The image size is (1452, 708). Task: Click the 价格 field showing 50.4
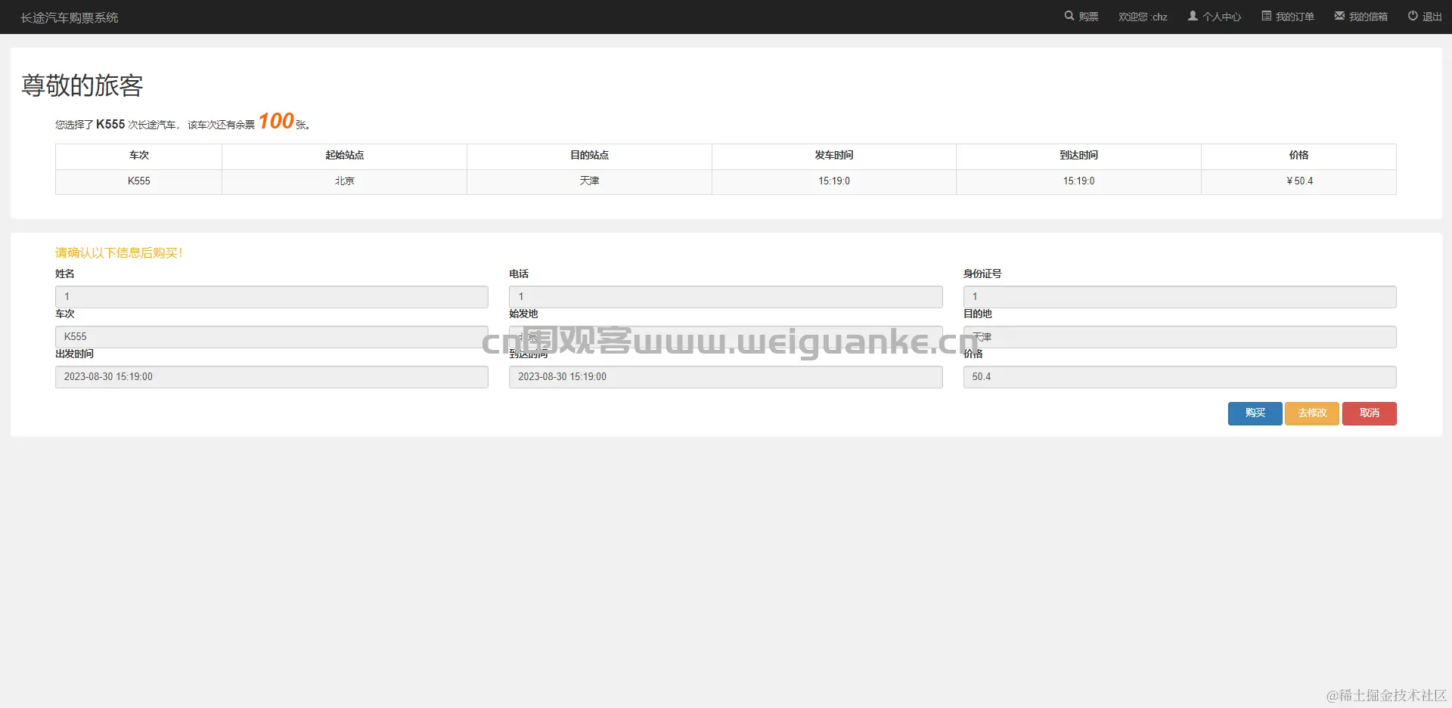(1180, 377)
